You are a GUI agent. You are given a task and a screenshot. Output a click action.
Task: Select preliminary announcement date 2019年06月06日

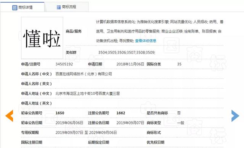tap(69, 123)
